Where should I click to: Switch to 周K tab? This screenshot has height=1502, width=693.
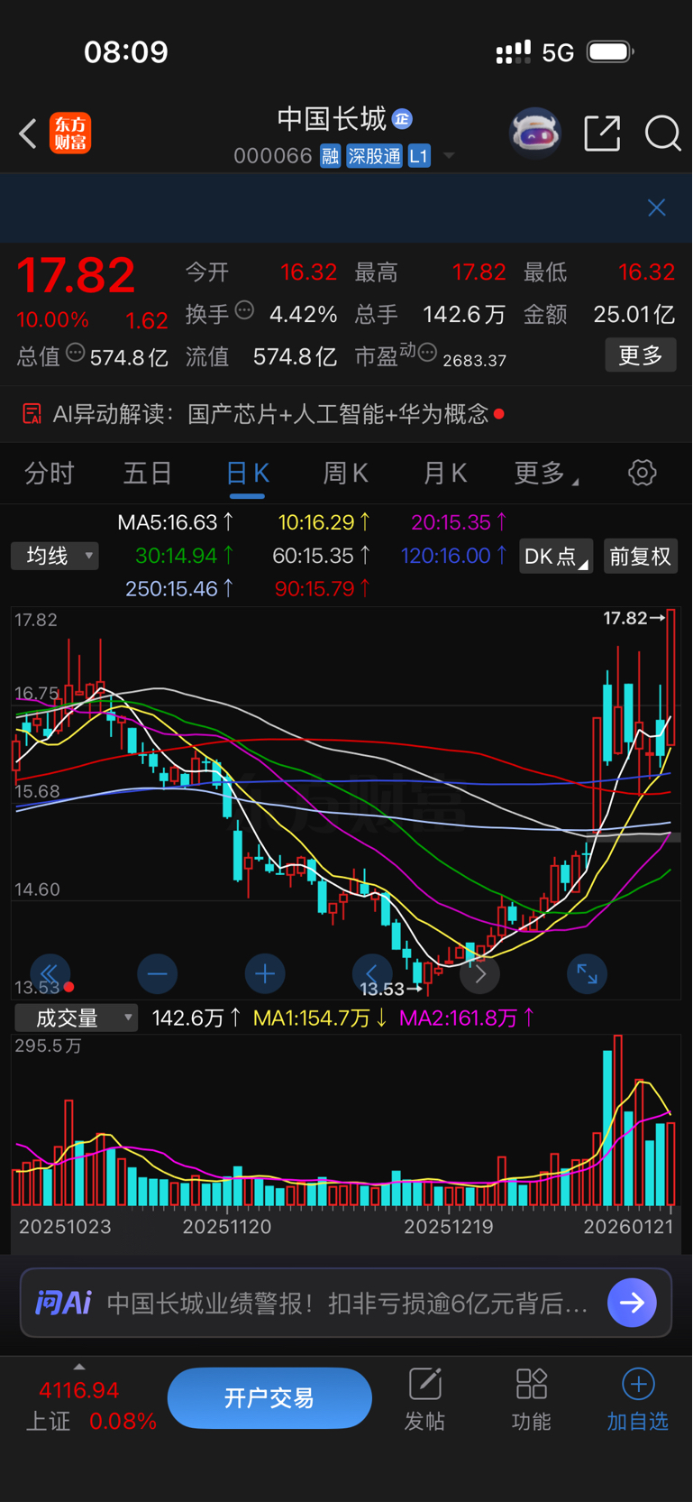[x=346, y=474]
